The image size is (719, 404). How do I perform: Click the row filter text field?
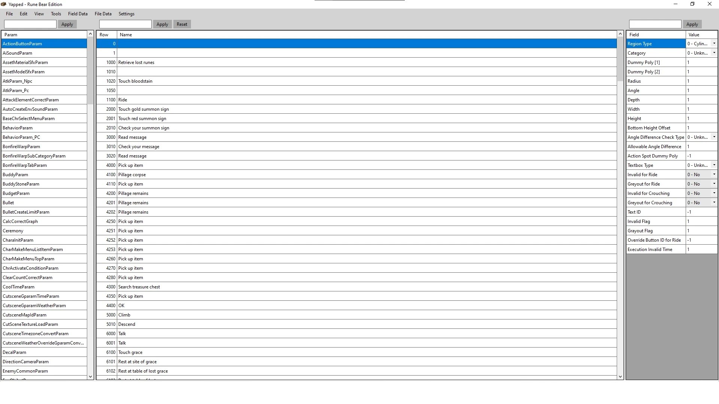125,24
